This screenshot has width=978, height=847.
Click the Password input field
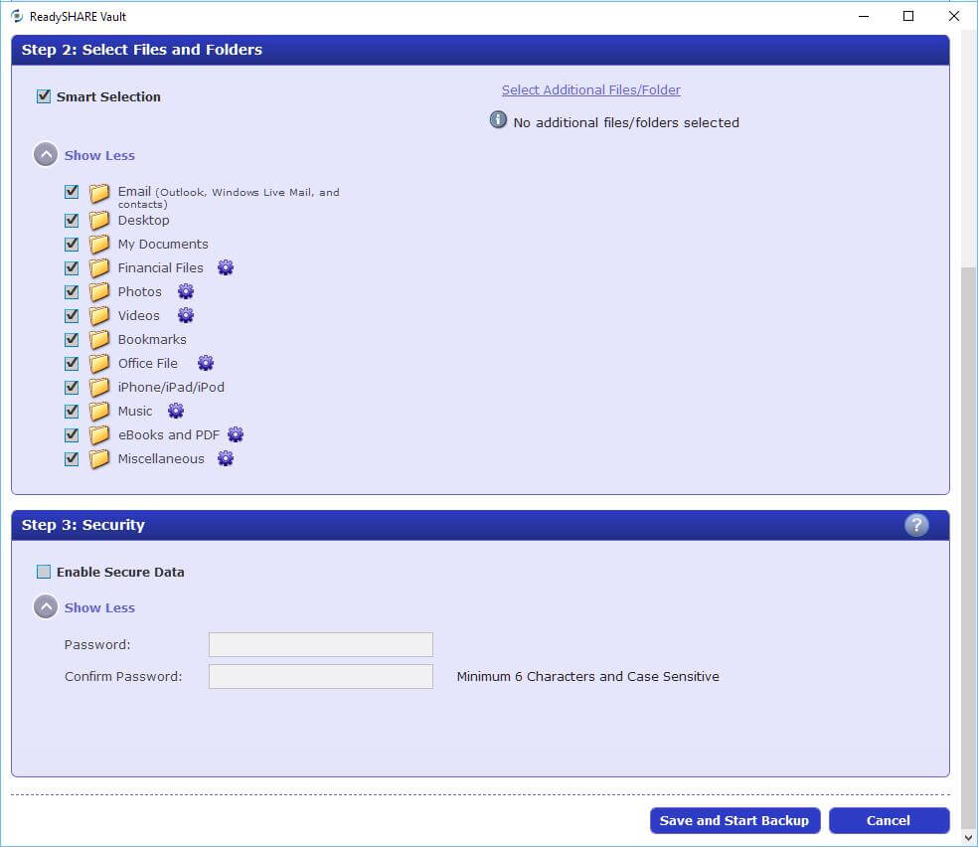320,644
